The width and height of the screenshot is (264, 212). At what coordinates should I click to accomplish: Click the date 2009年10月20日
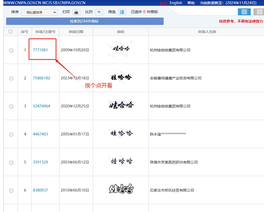[75, 50]
